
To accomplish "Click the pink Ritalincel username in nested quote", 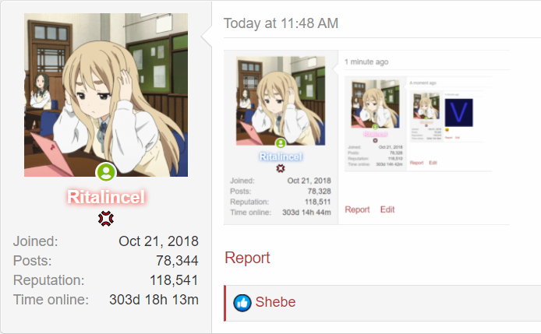I will (376, 134).
